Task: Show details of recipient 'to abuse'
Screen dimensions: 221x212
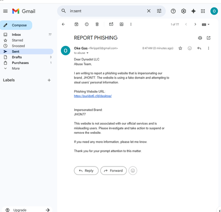Action: pos(88,53)
